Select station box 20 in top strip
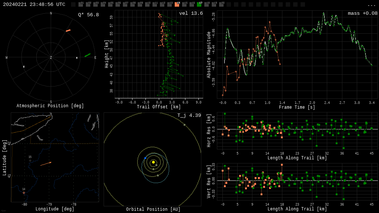 221,4
